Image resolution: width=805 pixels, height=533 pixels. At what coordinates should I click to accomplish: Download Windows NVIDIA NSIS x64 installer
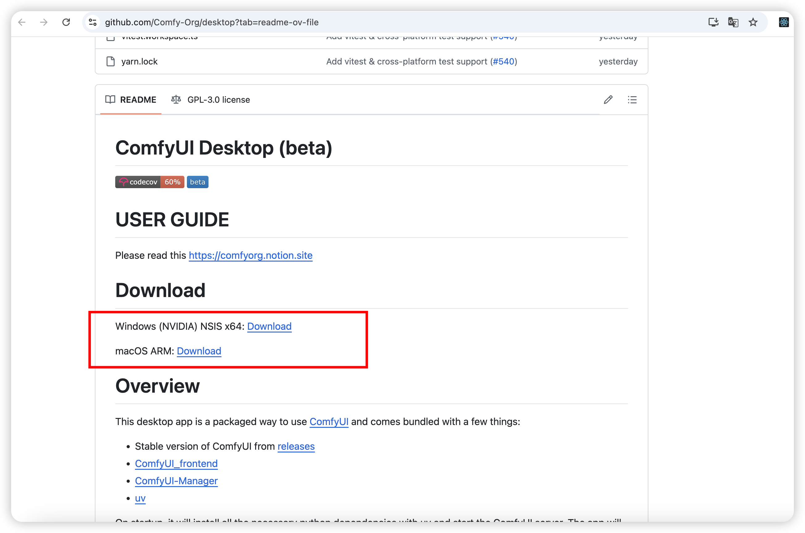pos(269,326)
